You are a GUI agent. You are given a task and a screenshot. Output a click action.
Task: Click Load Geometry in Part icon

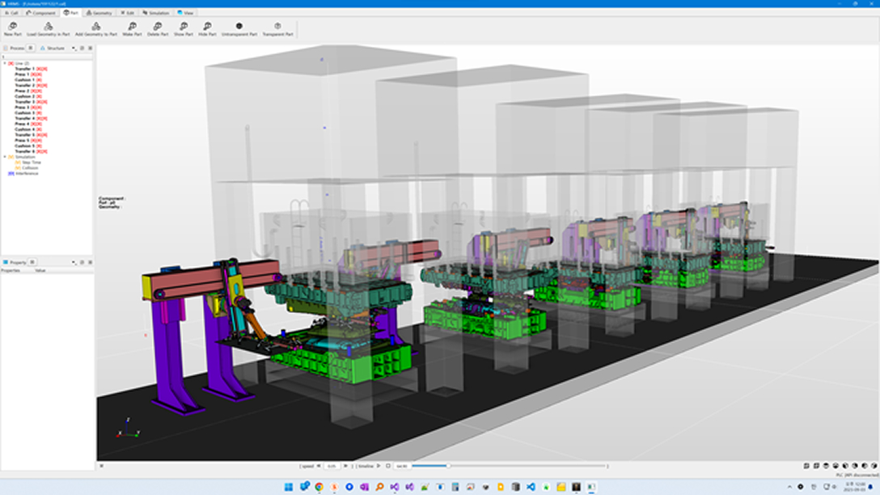point(49,27)
